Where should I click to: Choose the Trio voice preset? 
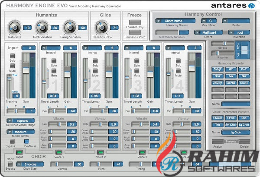(x=218, y=125)
